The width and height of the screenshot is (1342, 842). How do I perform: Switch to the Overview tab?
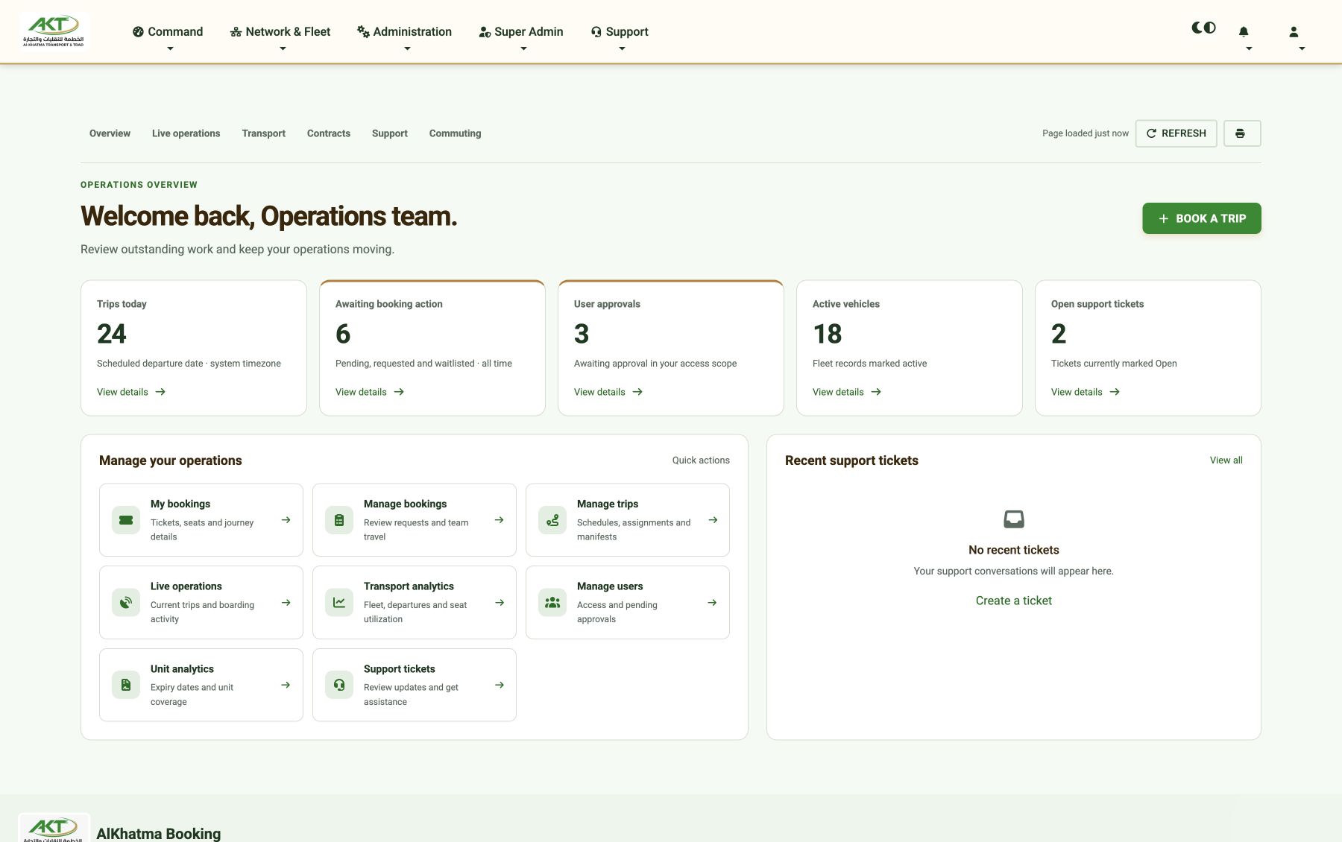point(110,133)
